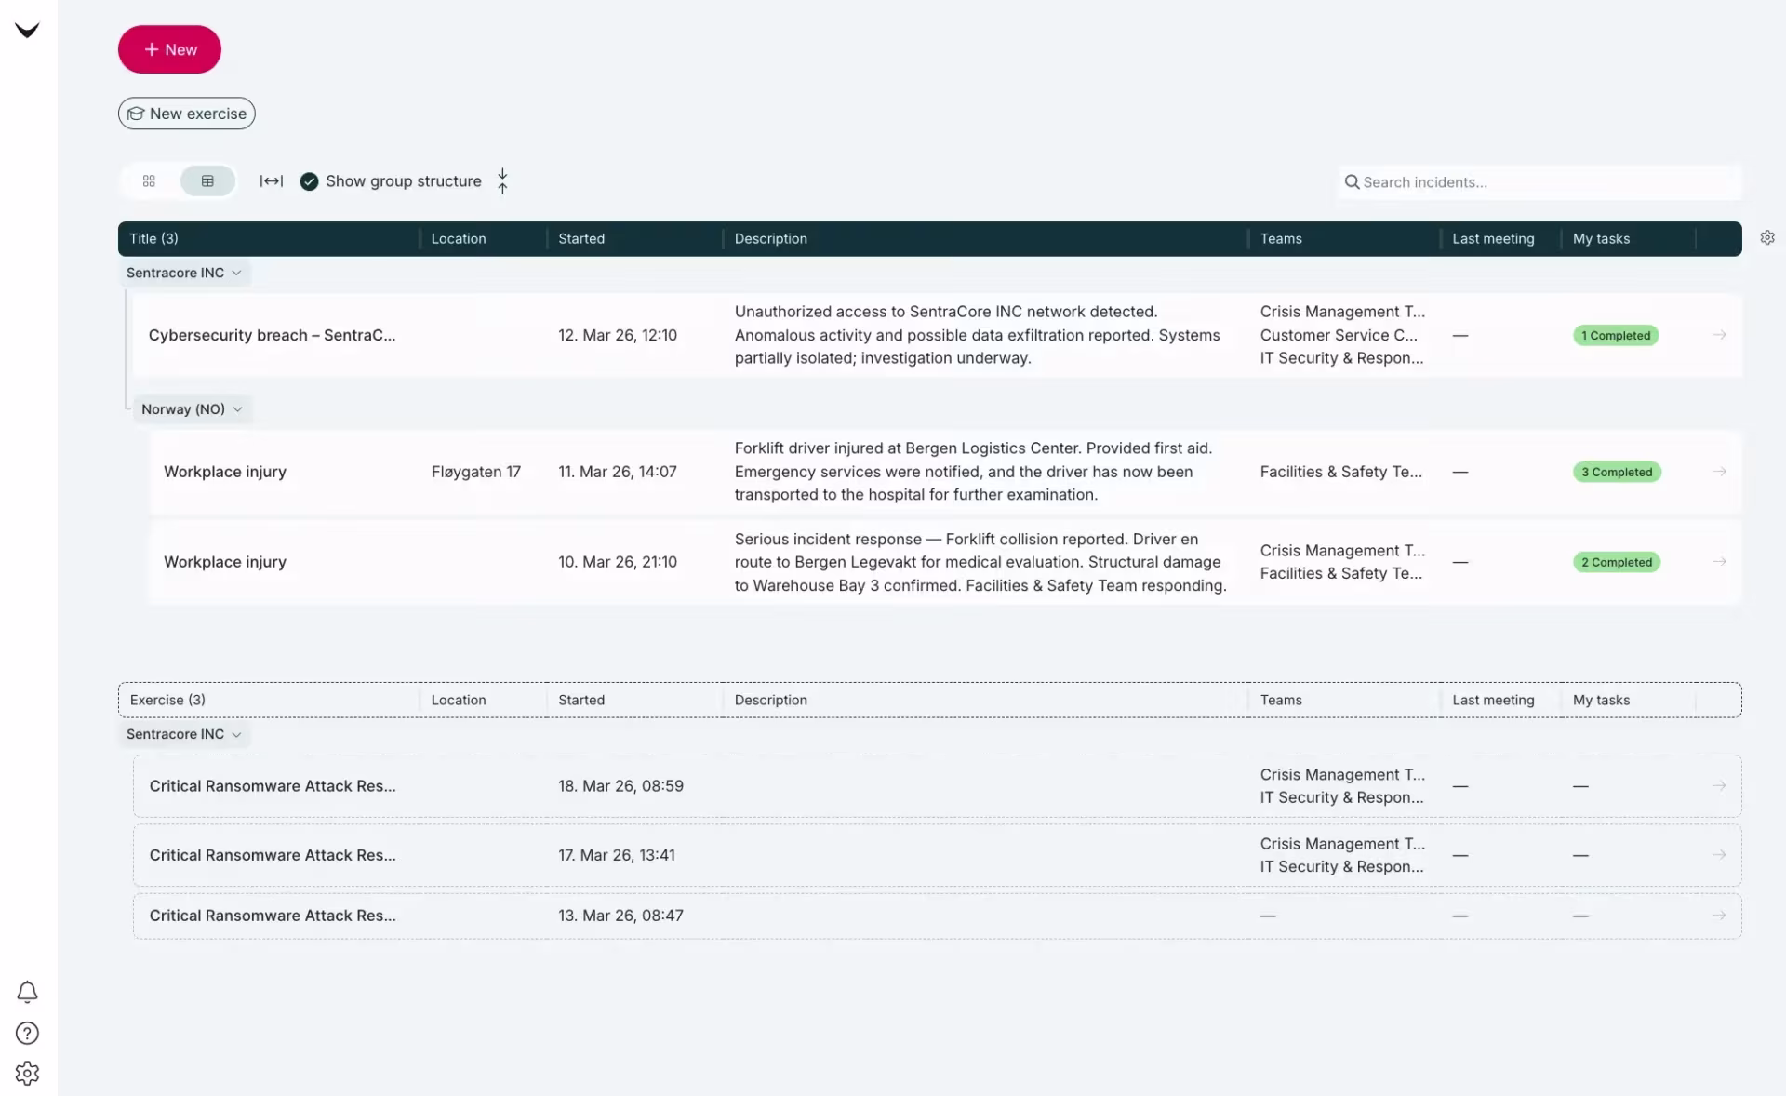Open settings gear in left sidebar
1786x1096 pixels.
click(x=28, y=1073)
